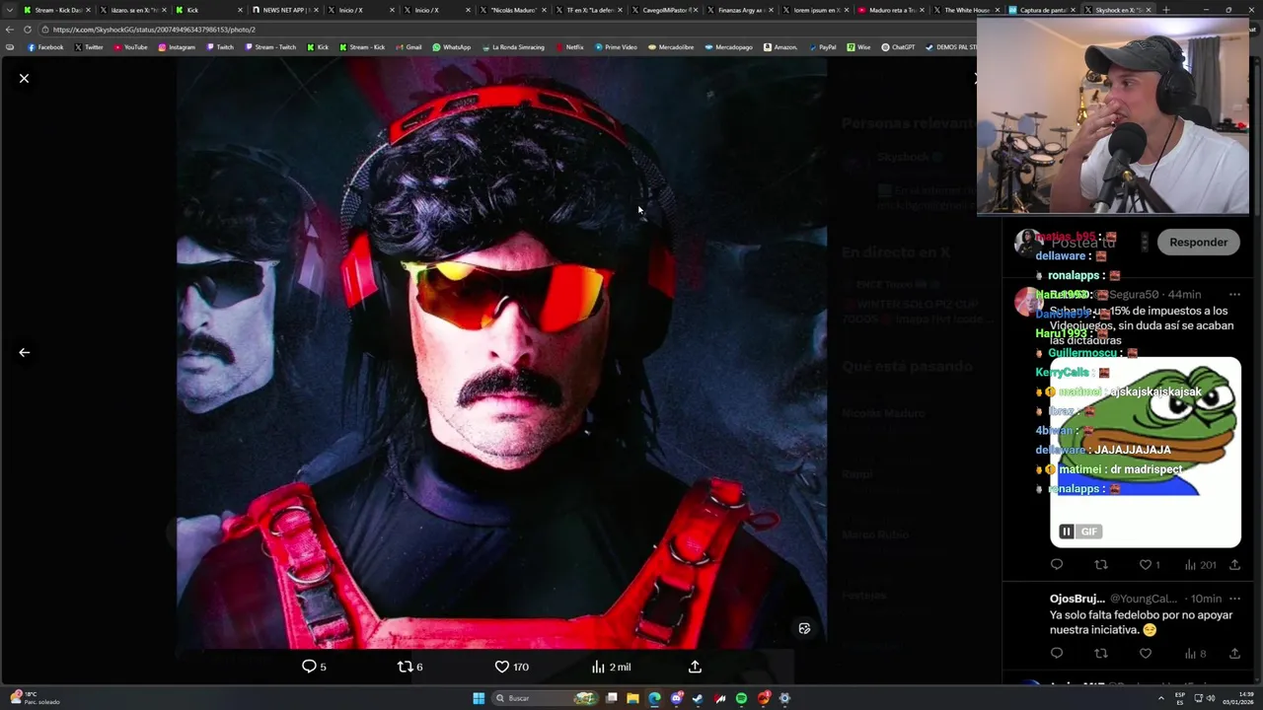
Task: Share the GIF post by Segura50
Action: click(1234, 565)
